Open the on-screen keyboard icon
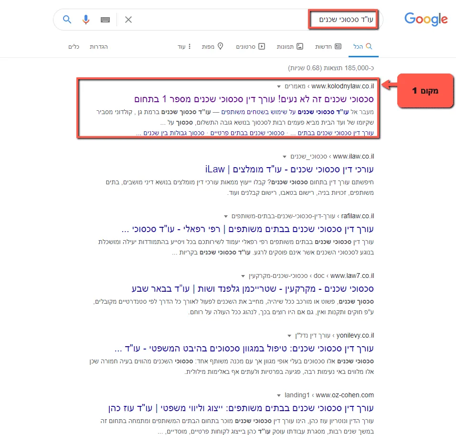Viewport: 456px width, 435px height. point(105,20)
